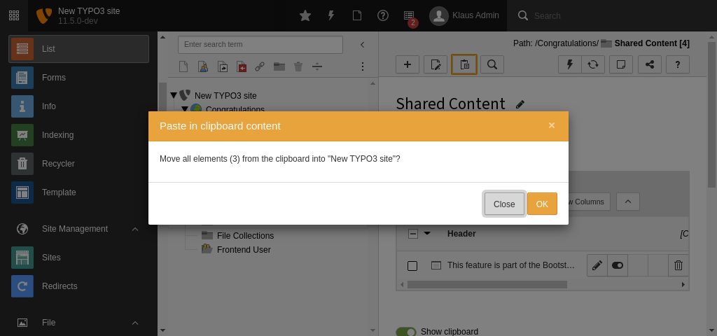The height and width of the screenshot is (336, 717).
Task: Toggle the Show clipboard switch
Action: [x=406, y=332]
